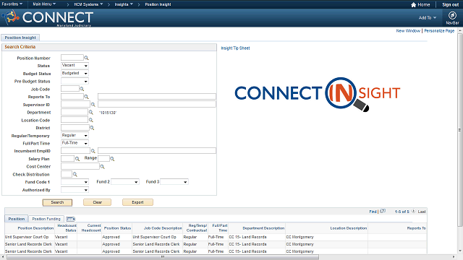Sort by Department Description column header
463x260 pixels.
[x=263, y=228]
